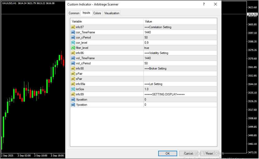
Task: Select the empty pPair value field
Action: 180,74
